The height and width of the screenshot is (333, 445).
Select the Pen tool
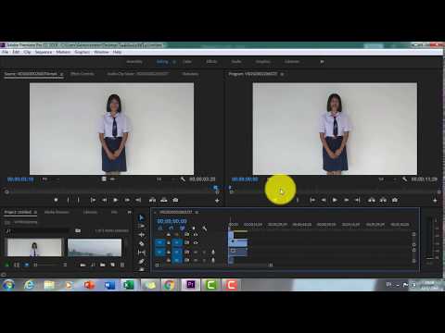click(141, 261)
